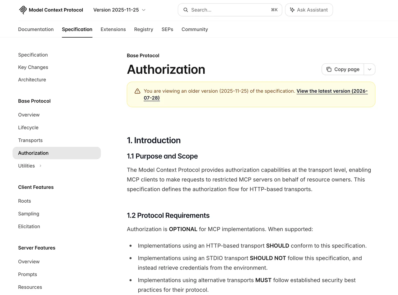Open Specification in the sidebar
The image size is (398, 295).
tap(33, 55)
